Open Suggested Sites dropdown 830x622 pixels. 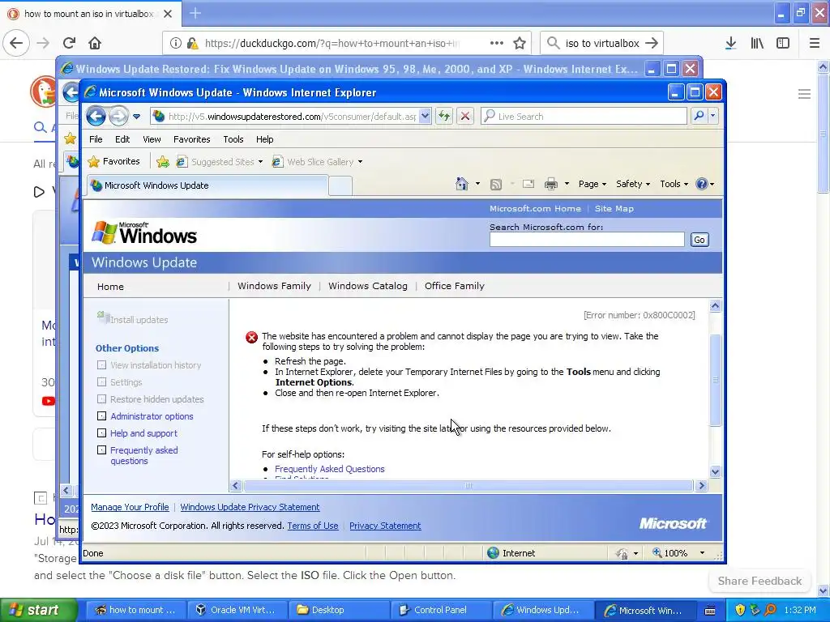tap(220, 162)
